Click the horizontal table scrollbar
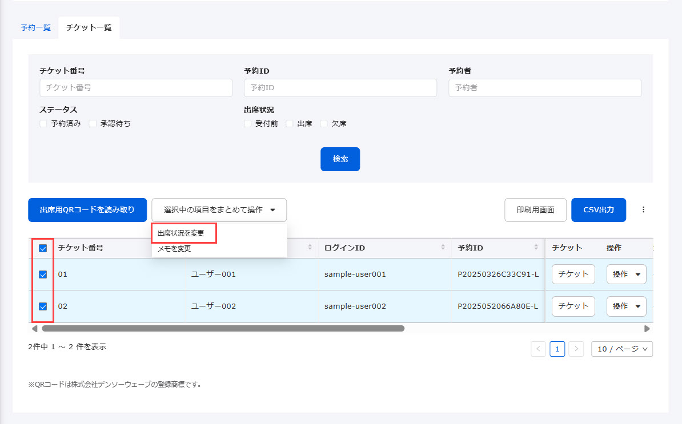The height and width of the screenshot is (424, 682). [223, 329]
